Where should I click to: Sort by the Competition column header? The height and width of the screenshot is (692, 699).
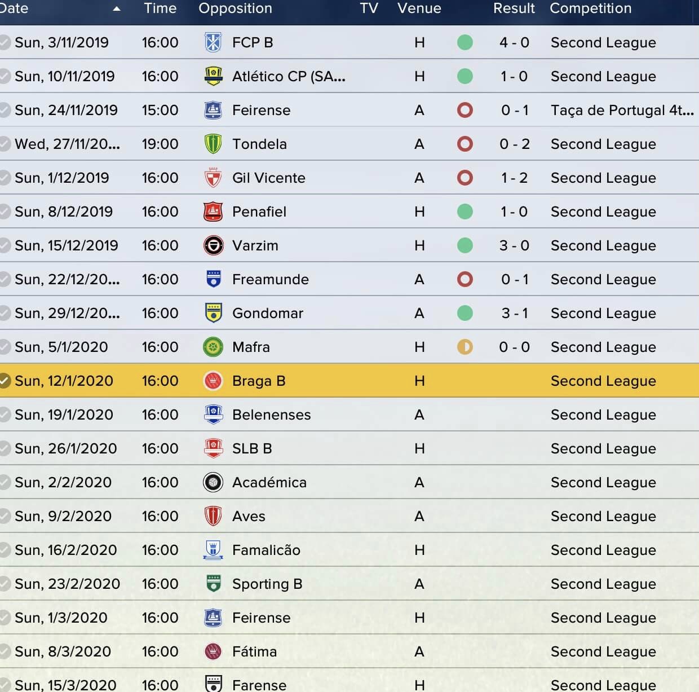tap(590, 8)
